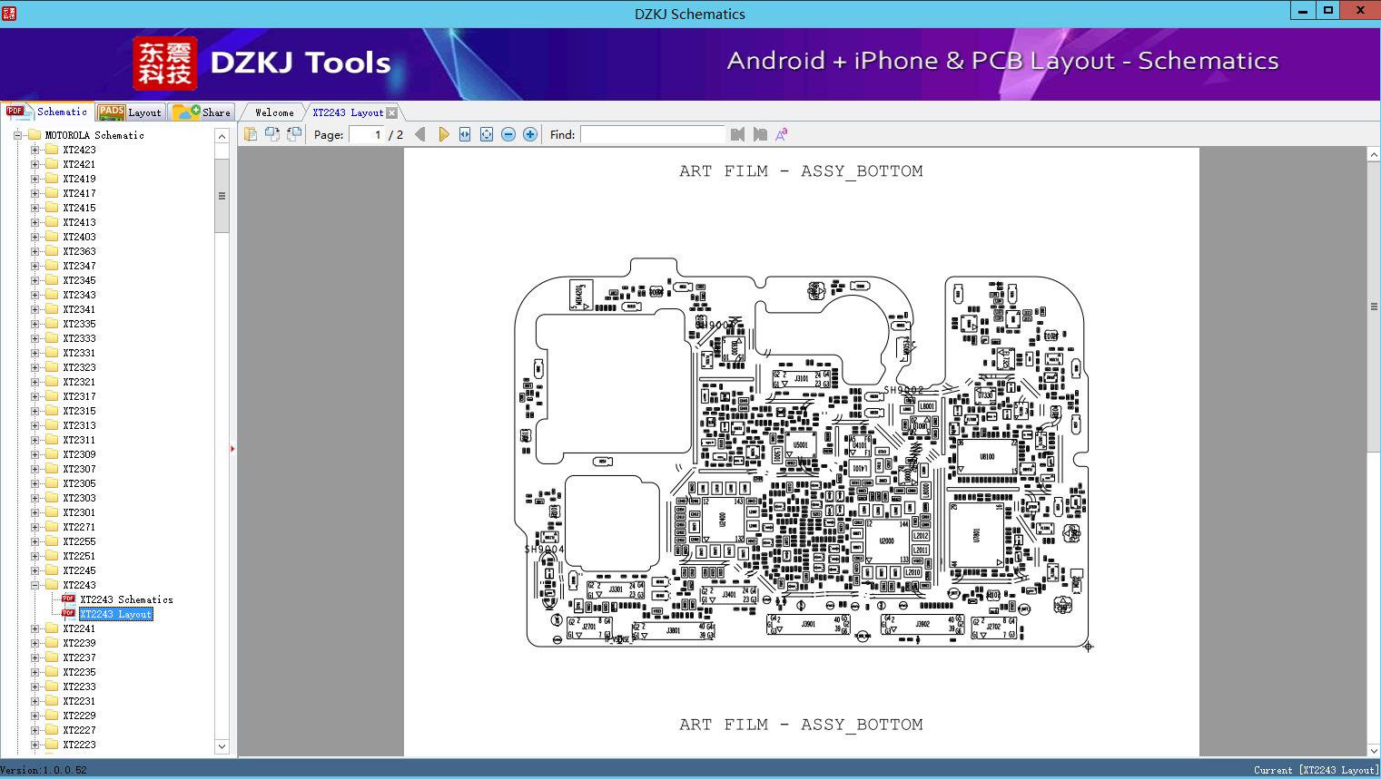This screenshot has height=779, width=1381.
Task: Maximize the DZKJ Schematics window
Action: pyautogui.click(x=1327, y=10)
